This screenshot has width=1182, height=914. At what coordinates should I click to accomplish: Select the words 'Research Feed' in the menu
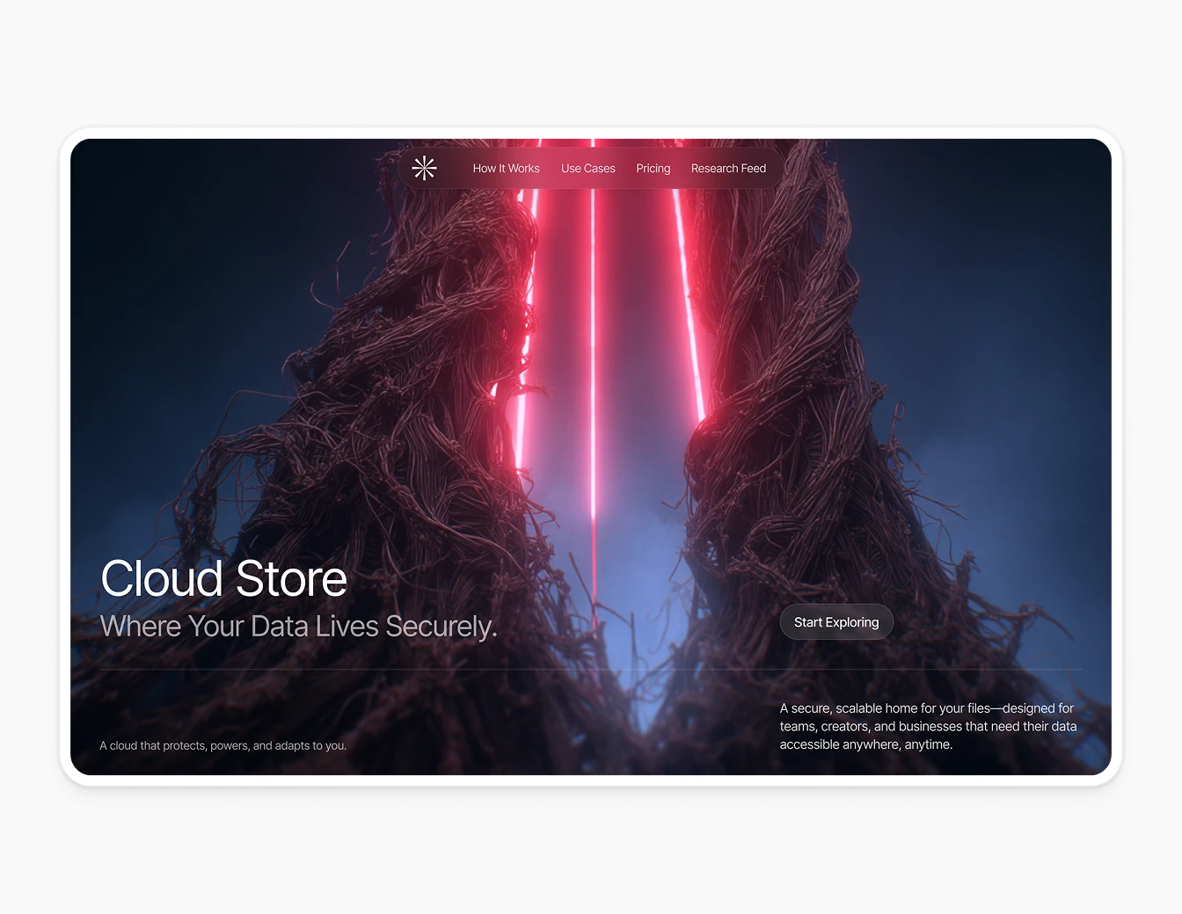pos(728,168)
